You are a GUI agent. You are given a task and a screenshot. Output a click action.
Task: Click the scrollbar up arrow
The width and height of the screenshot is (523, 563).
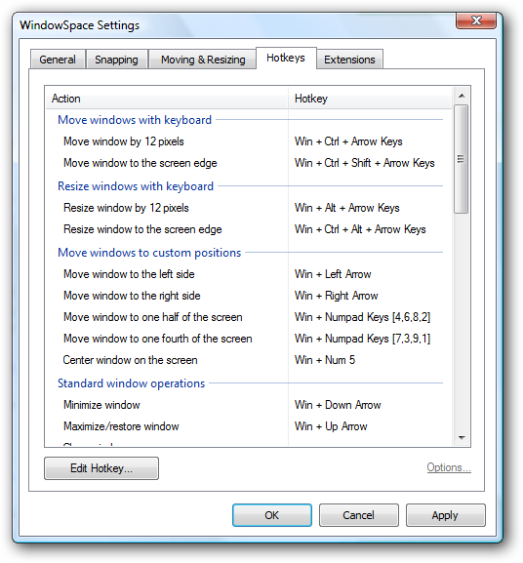pos(462,96)
